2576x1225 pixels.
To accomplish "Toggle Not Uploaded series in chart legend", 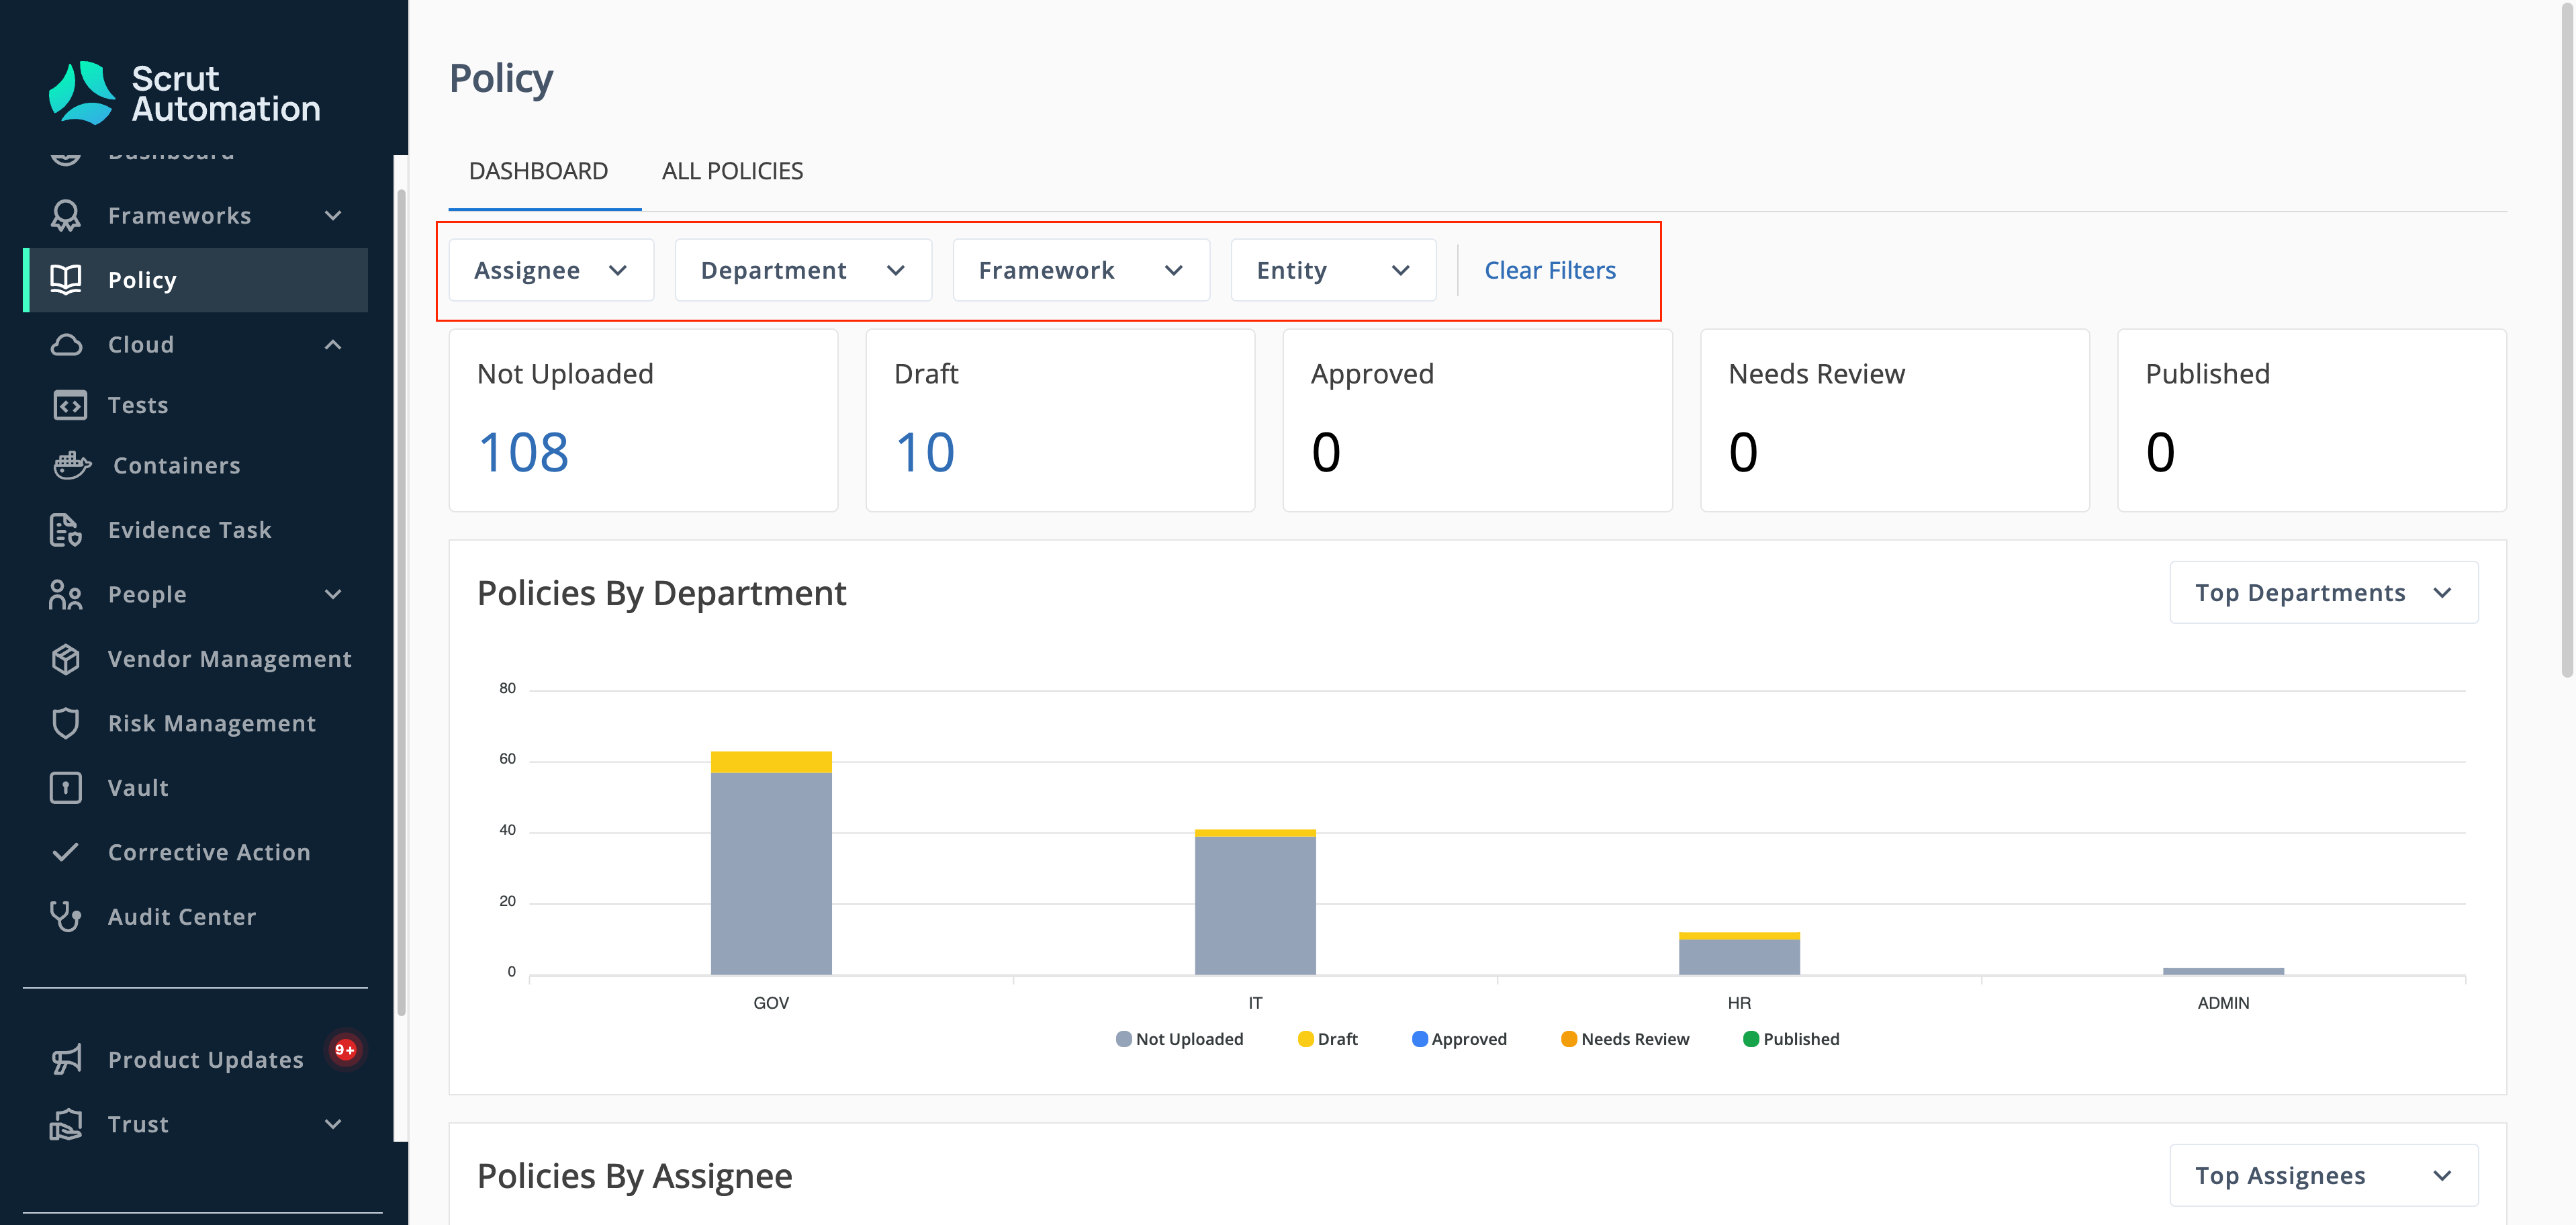I will point(1179,1039).
